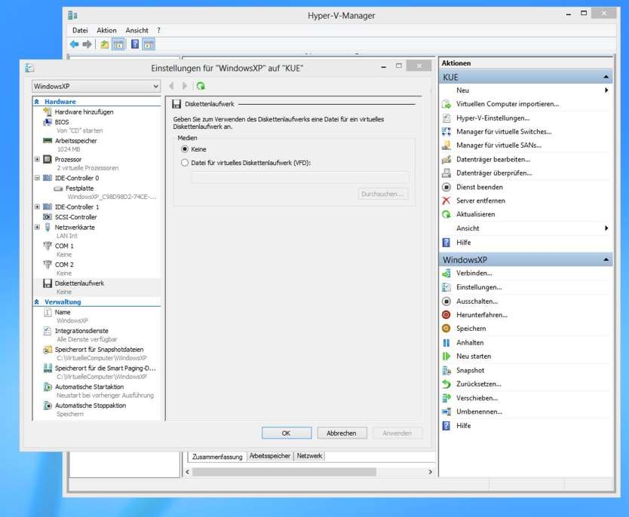Click the Ausschalten icon

(446, 301)
